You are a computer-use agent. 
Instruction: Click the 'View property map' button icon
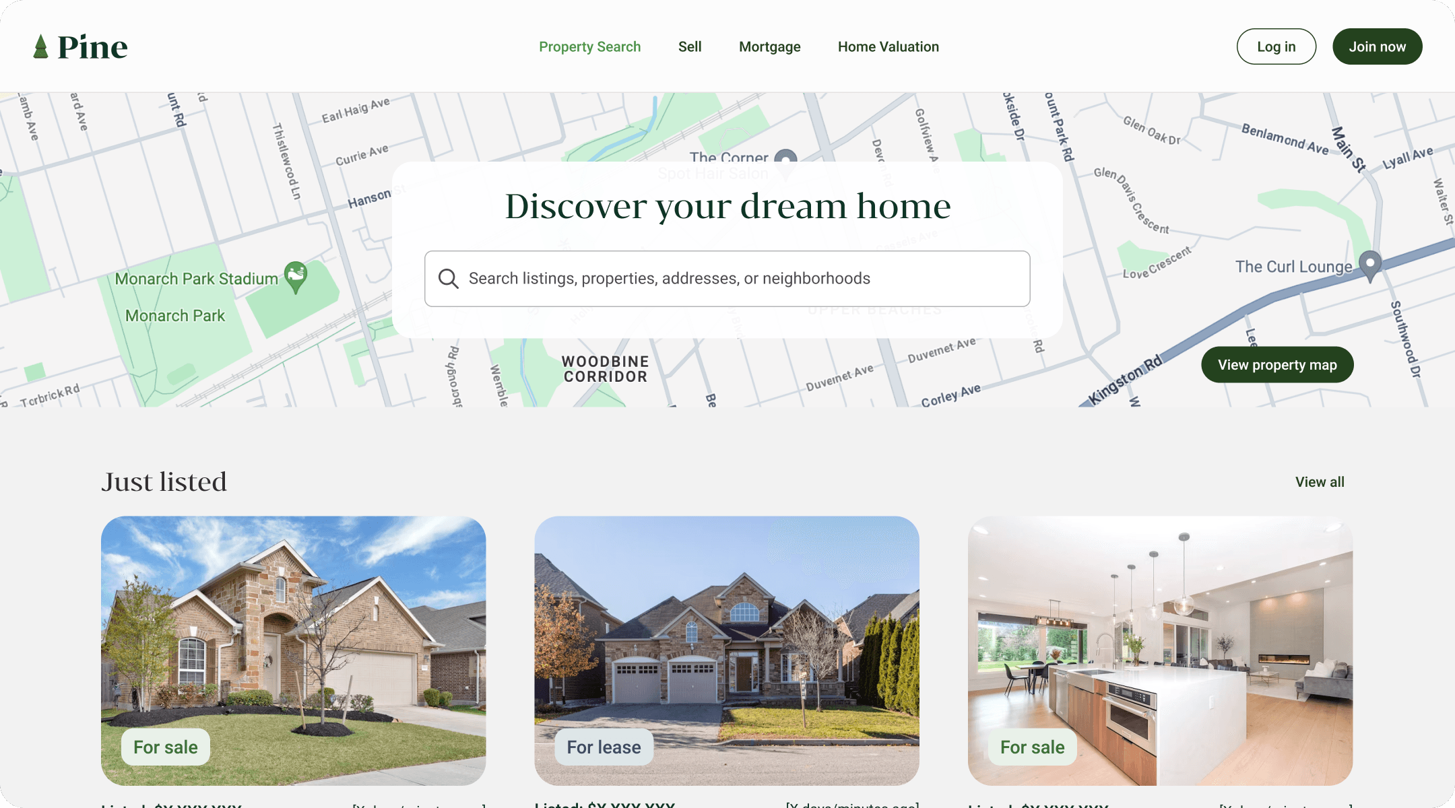click(x=1278, y=364)
